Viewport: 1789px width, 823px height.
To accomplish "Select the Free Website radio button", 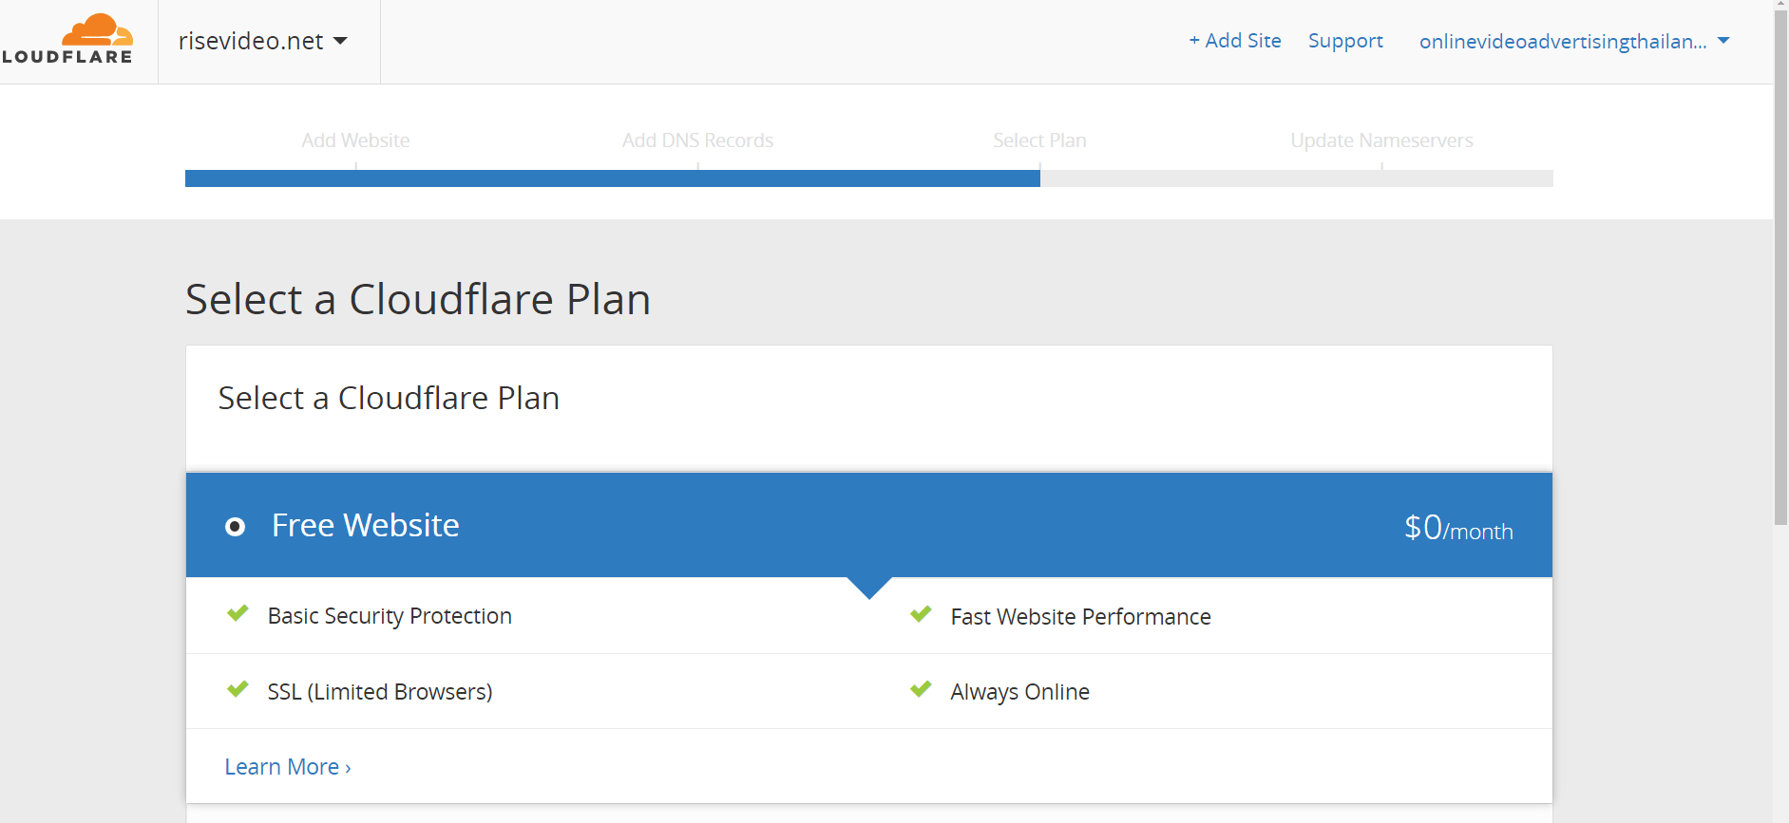I will [235, 527].
